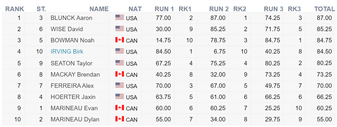The image size is (337, 127).
Task: Click the Canadian flag for MACKAY Brendan
Action: pyautogui.click(x=120, y=74)
